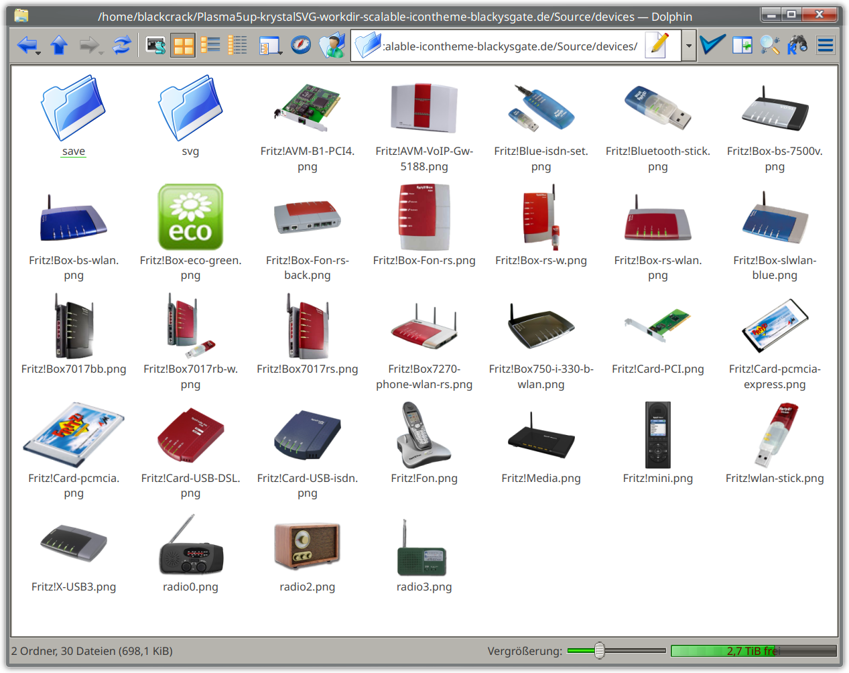849x673 pixels.
Task: Select Fritz!Bluetooth-stick.png file icon
Action: pos(658,107)
